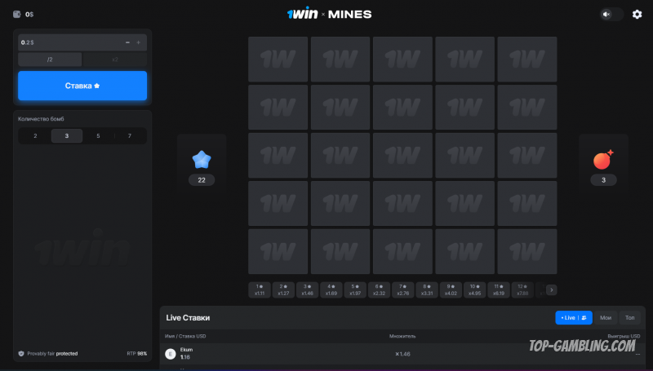Increase bet with plus button

coord(139,42)
